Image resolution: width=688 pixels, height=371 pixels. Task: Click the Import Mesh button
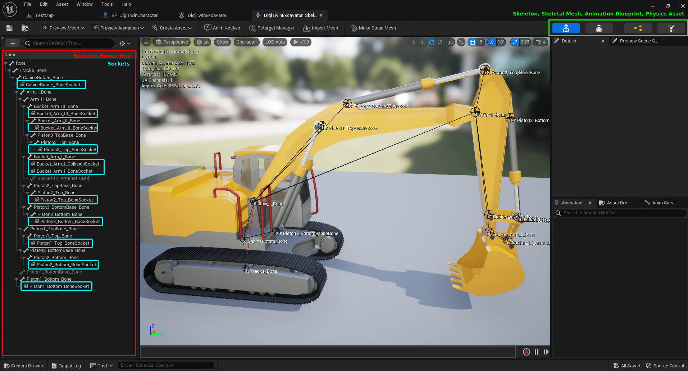(x=321, y=28)
